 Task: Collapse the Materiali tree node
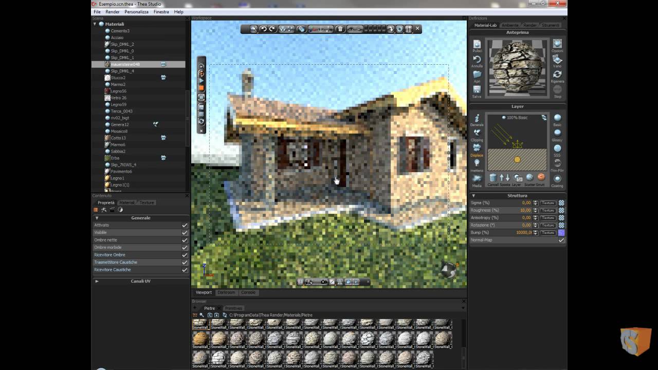tap(95, 24)
